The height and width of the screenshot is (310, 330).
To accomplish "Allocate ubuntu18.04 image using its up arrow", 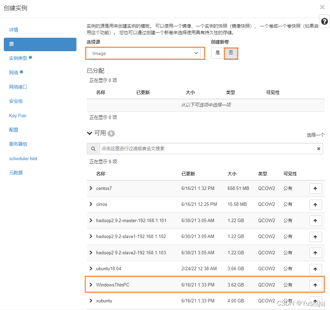I will (315, 269).
